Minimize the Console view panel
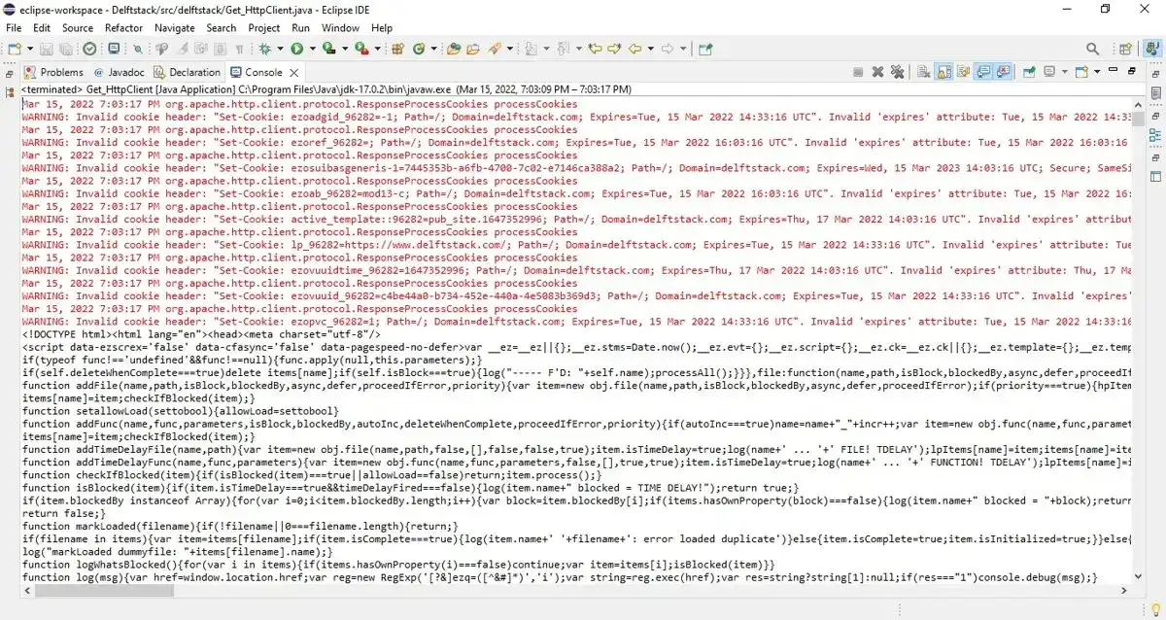The height and width of the screenshot is (620, 1166). [1113, 70]
